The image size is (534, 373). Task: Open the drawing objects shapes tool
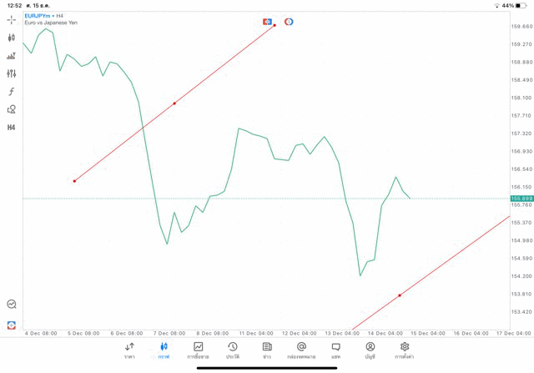point(12,109)
